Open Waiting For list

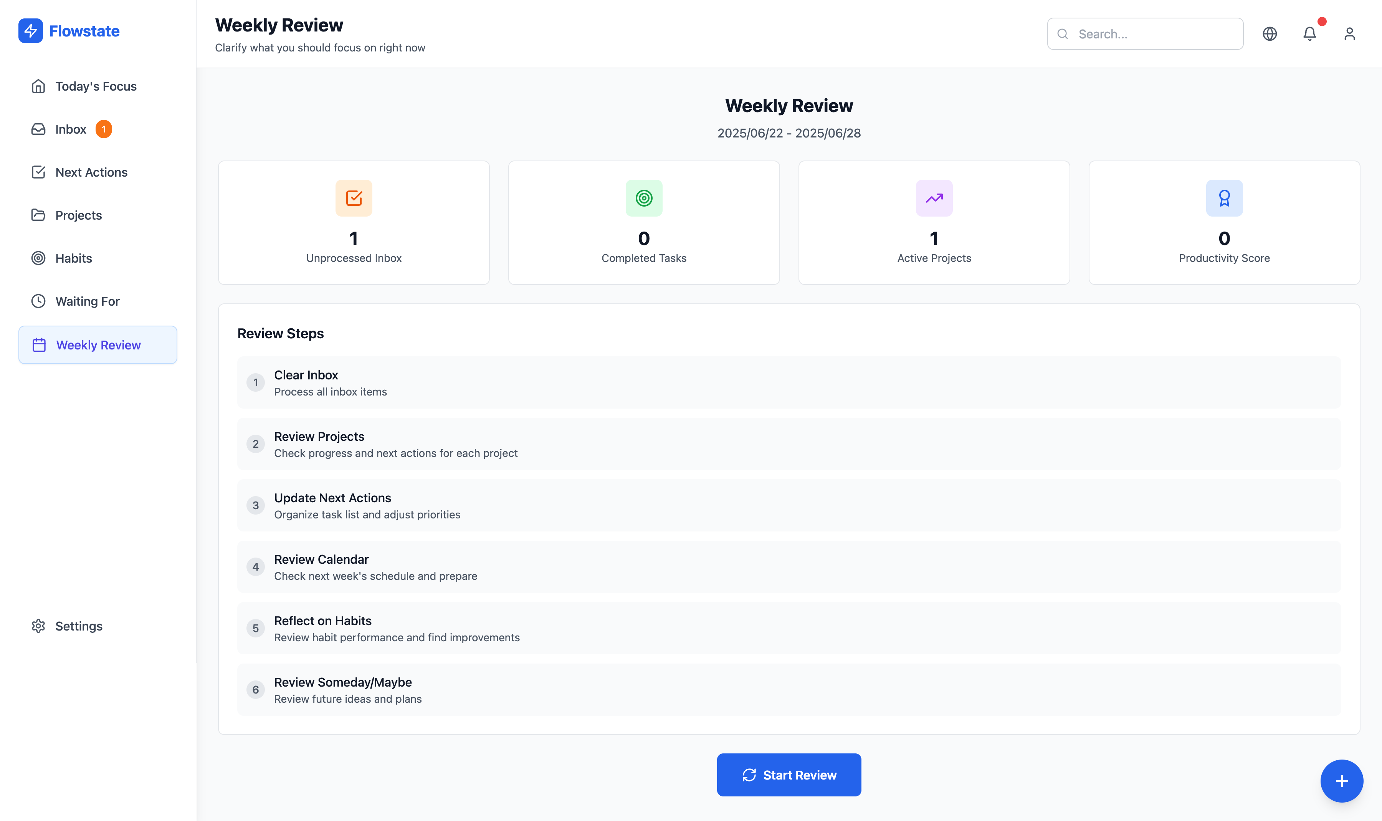[x=98, y=301]
